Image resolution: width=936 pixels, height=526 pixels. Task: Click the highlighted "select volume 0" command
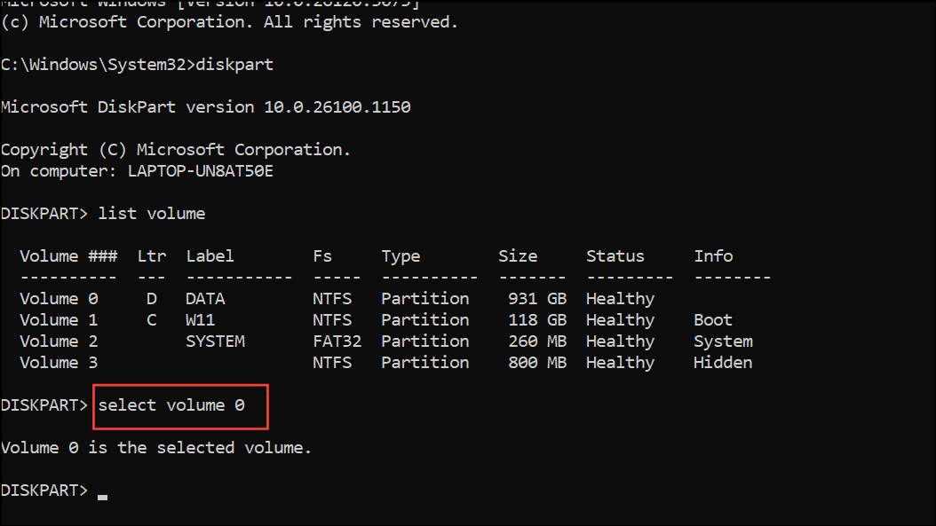(x=171, y=405)
